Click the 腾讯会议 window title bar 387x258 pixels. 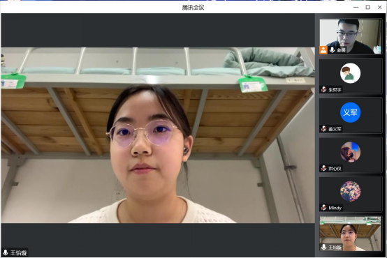coord(193,8)
